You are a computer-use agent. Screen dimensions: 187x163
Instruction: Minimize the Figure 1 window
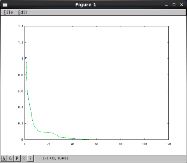[x=166, y=5]
